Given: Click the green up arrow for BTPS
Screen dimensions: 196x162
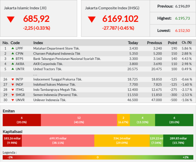Looking at the screenshot, I should click(13, 59).
